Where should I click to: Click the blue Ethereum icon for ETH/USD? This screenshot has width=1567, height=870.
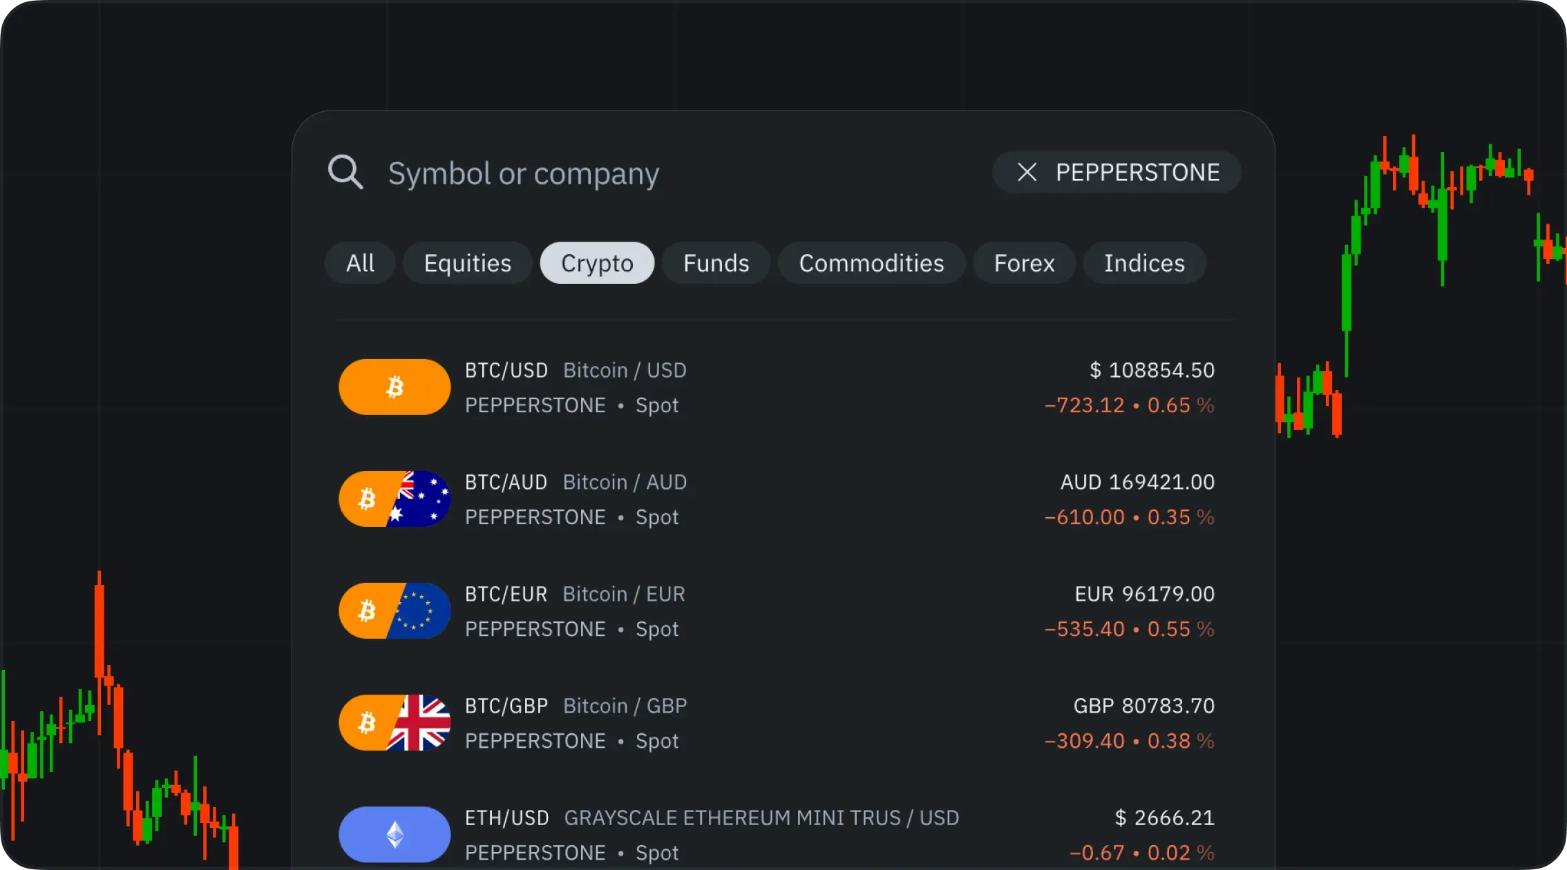point(395,834)
